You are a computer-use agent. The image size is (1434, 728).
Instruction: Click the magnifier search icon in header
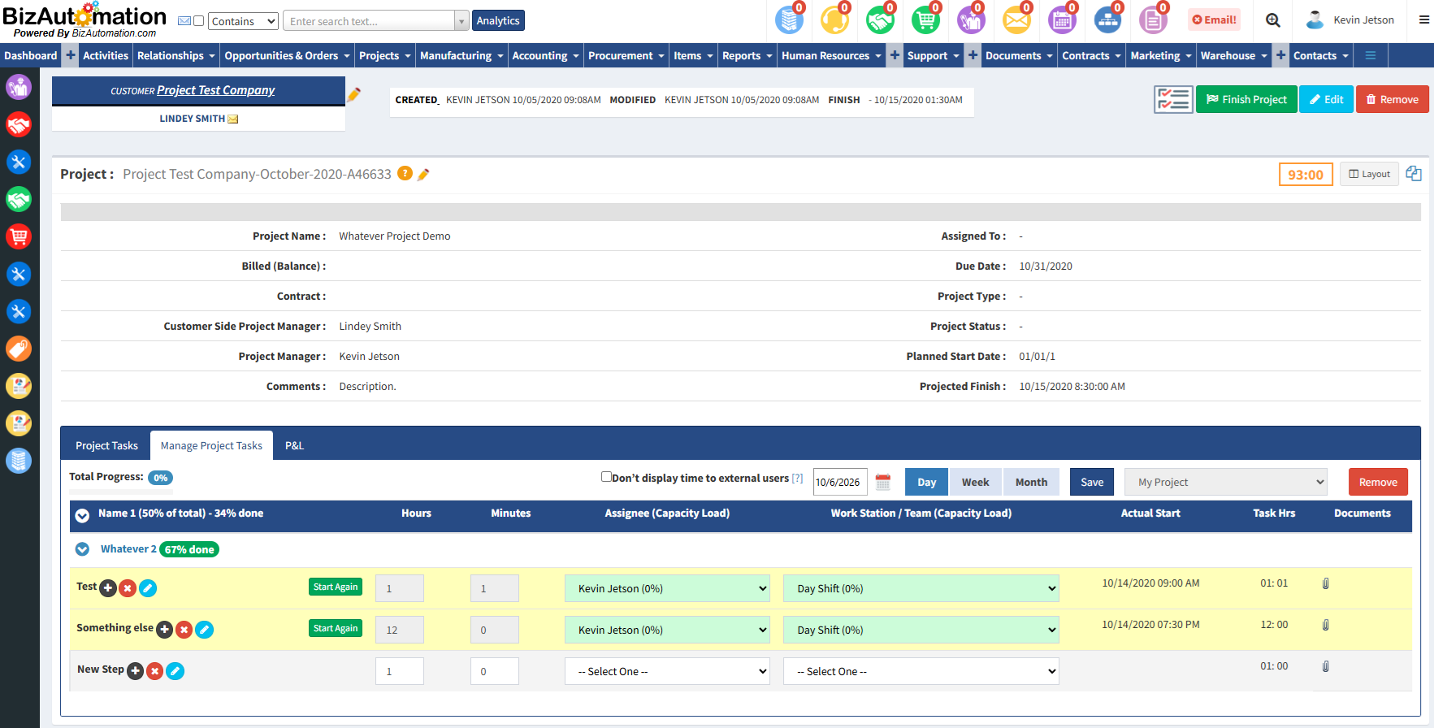[1273, 20]
